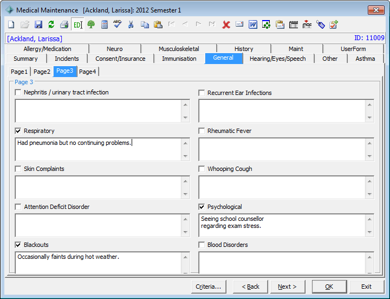Go to last record arrow icon
The image size is (390, 299).
coord(212,24)
